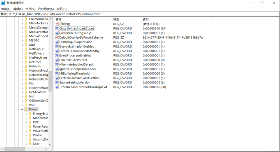Click the tree pane scroll down arrow
Viewport: 280px width, 152px height.
[50, 145]
